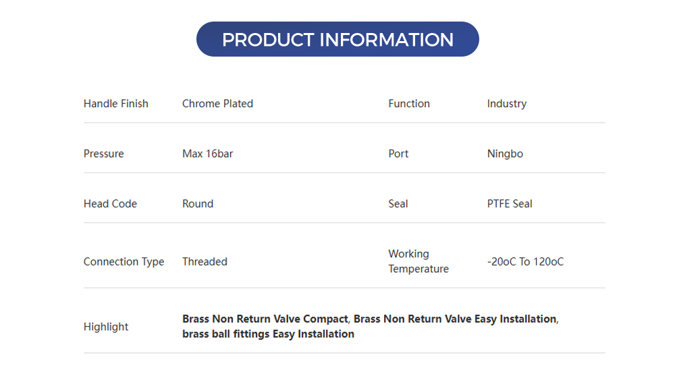This screenshot has width=675, height=380.
Task: Click the Port label
Action: tap(398, 154)
